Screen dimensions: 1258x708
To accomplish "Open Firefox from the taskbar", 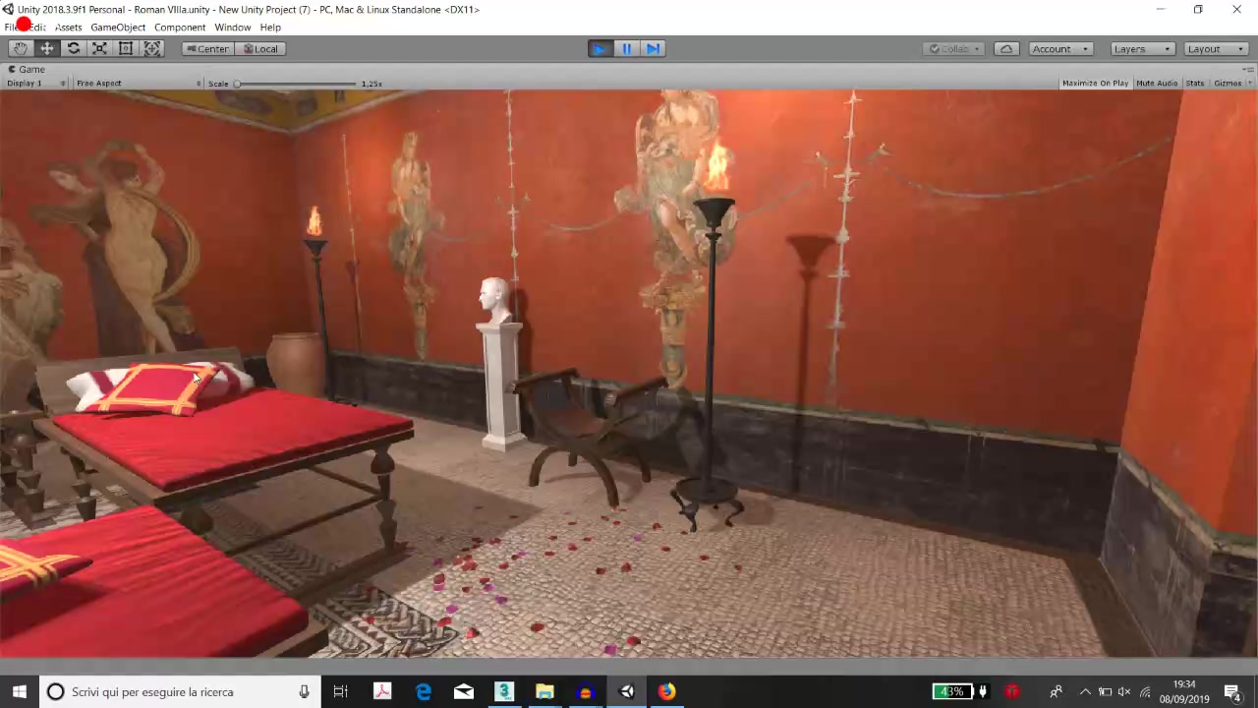I will pos(666,691).
